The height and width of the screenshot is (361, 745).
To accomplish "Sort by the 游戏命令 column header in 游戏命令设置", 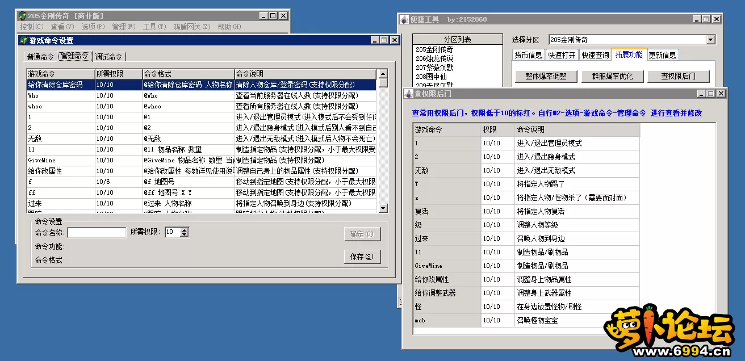I will (61, 74).
